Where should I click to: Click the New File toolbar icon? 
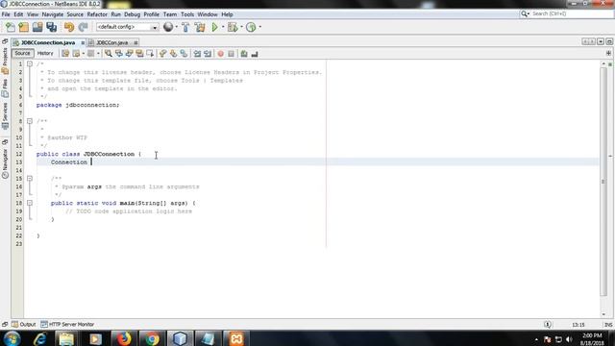click(x=11, y=27)
